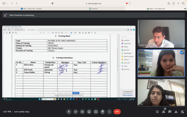Switch to the Mail - Sapna San Outlook tab
Image resolution: width=187 pixels, height=117 pixels.
click(x=31, y=9)
